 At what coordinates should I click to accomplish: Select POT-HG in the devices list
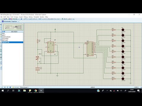(13, 40)
